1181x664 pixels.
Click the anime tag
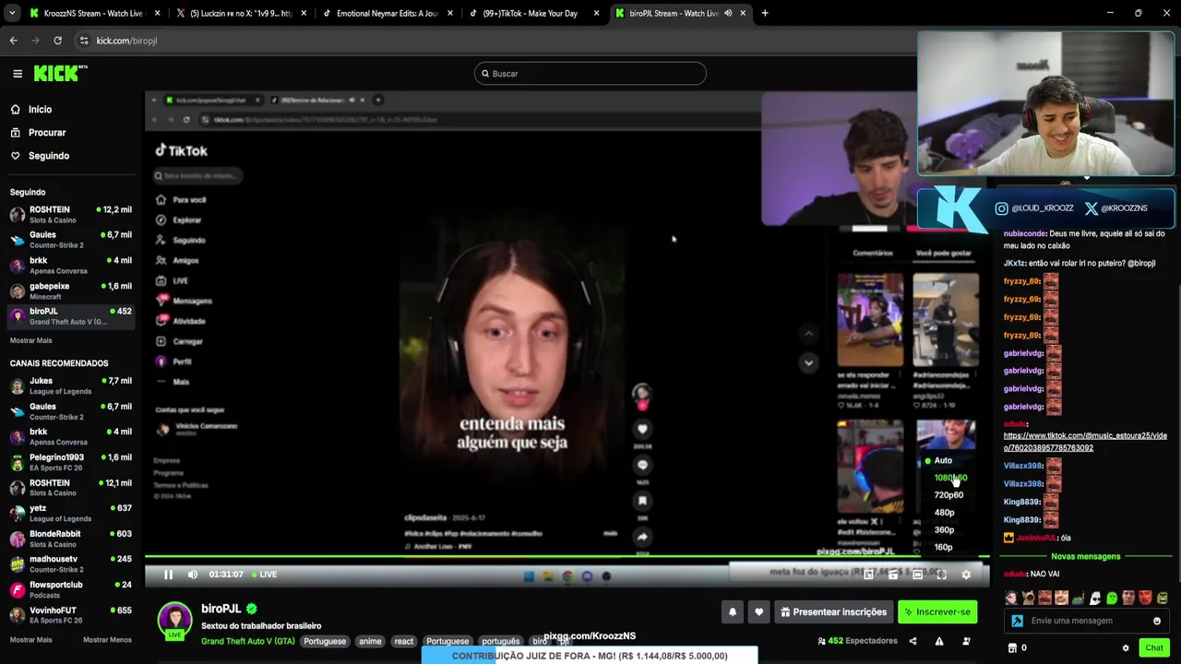pyautogui.click(x=370, y=641)
